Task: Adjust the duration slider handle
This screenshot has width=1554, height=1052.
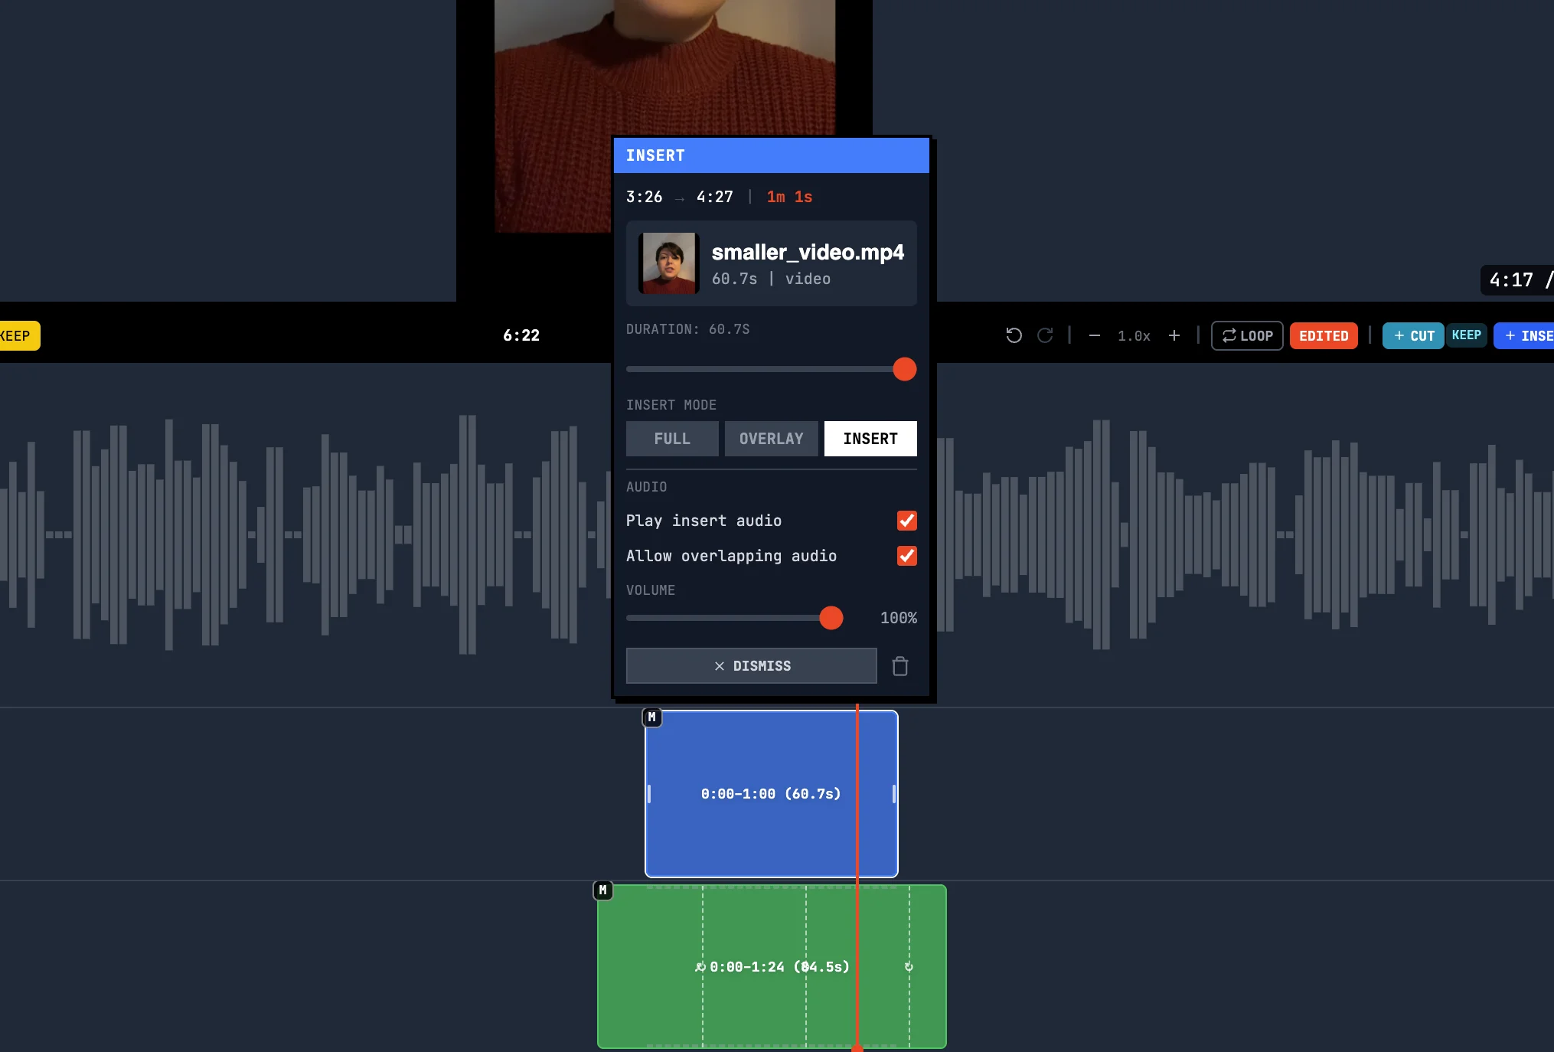Action: (x=905, y=369)
